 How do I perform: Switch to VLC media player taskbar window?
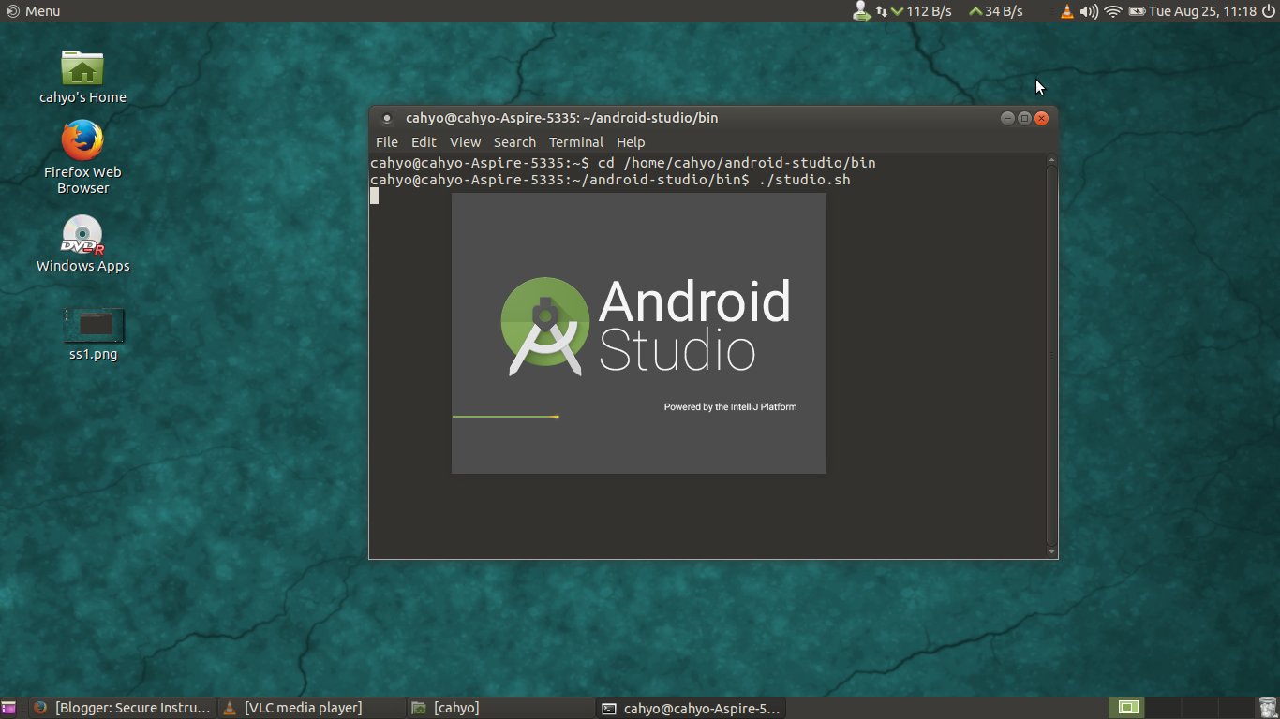coord(311,708)
